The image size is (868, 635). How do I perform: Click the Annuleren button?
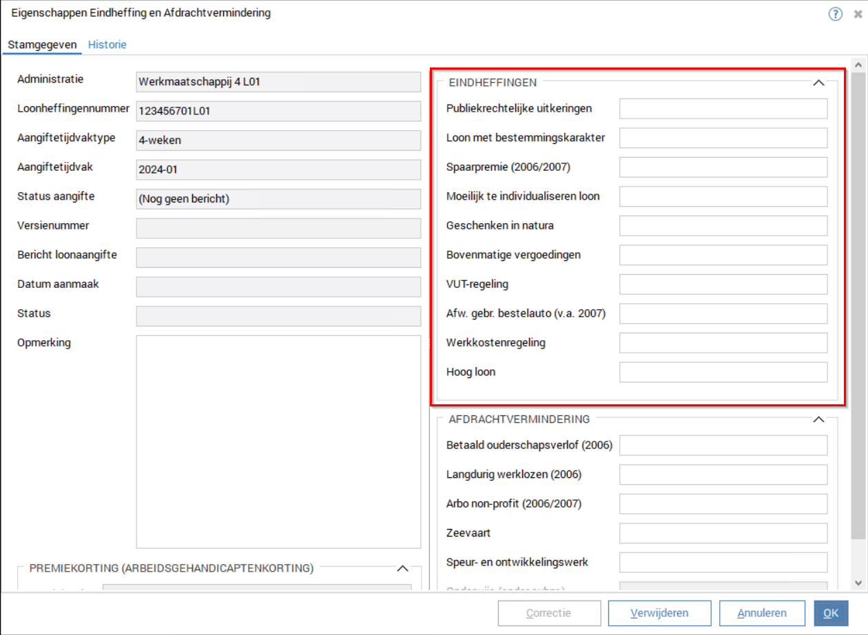click(x=762, y=613)
